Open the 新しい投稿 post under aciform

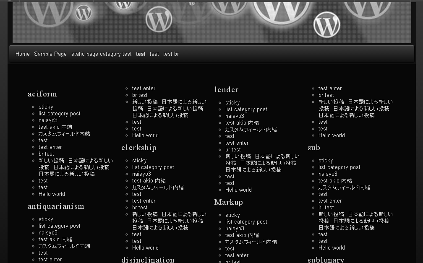coord(76,167)
